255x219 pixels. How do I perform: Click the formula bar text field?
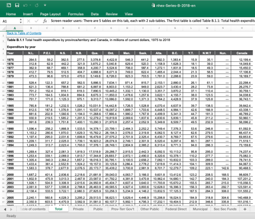pyautogui.click(x=152, y=21)
